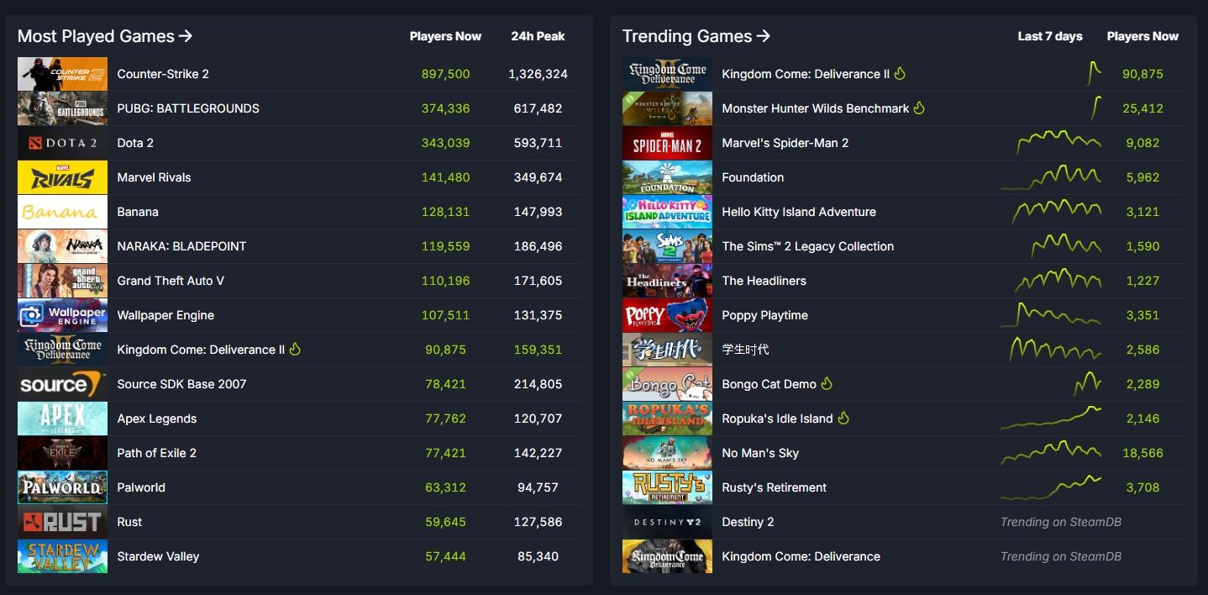
Task: Click the sparkline chart for Poppy Playtime
Action: (1051, 314)
